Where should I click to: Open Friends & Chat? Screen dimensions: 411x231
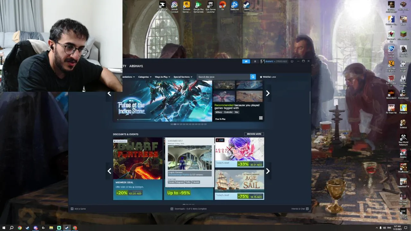pos(300,209)
